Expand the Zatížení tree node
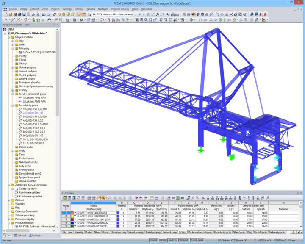 tap(9, 200)
